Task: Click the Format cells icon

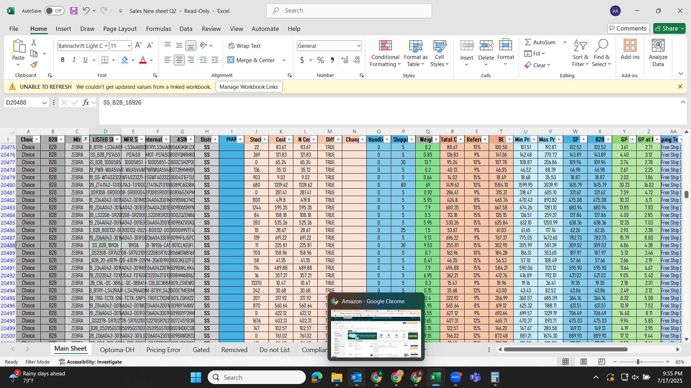Action: (x=506, y=45)
